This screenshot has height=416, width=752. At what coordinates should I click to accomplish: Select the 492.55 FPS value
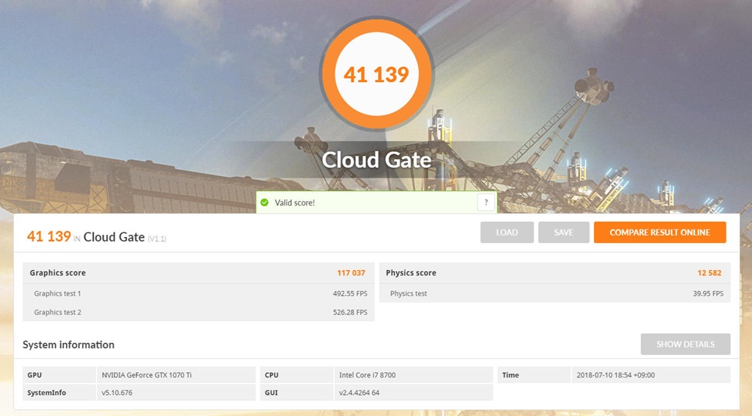[350, 293]
